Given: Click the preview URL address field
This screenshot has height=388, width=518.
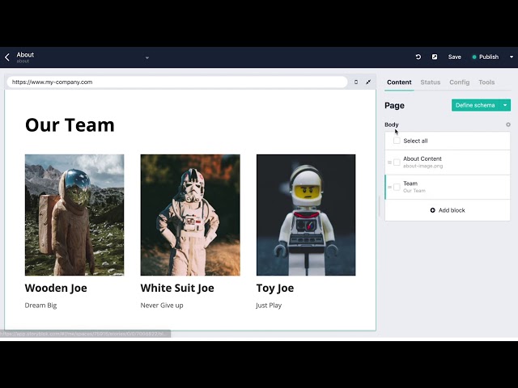Looking at the screenshot, I should (x=177, y=82).
